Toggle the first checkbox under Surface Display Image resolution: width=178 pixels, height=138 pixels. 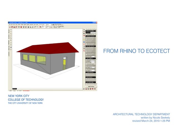click(87, 38)
